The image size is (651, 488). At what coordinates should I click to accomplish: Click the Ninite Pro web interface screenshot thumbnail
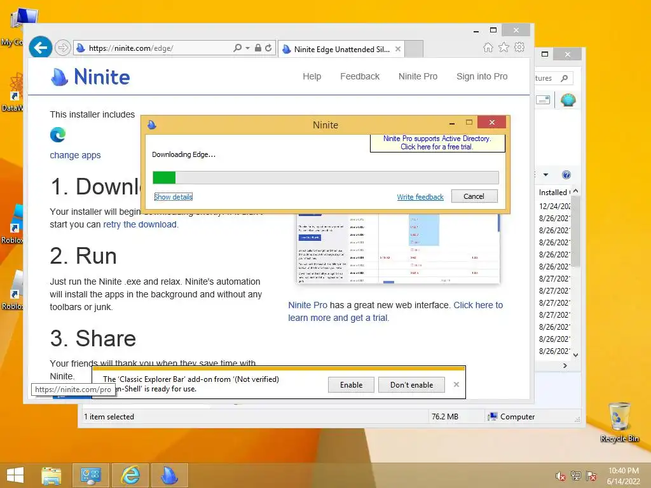coord(398,248)
